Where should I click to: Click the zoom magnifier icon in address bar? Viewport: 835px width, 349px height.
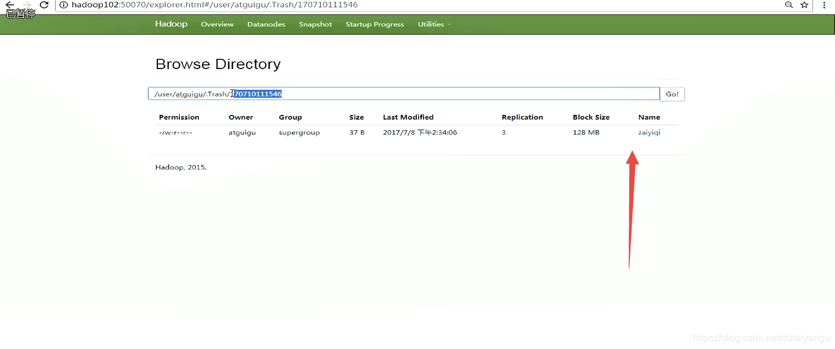click(789, 5)
